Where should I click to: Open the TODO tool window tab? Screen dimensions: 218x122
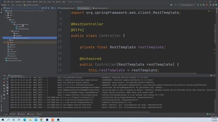click(x=13, y=114)
